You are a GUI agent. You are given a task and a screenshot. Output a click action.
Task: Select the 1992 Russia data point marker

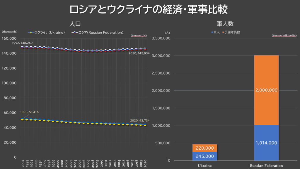[22, 47]
